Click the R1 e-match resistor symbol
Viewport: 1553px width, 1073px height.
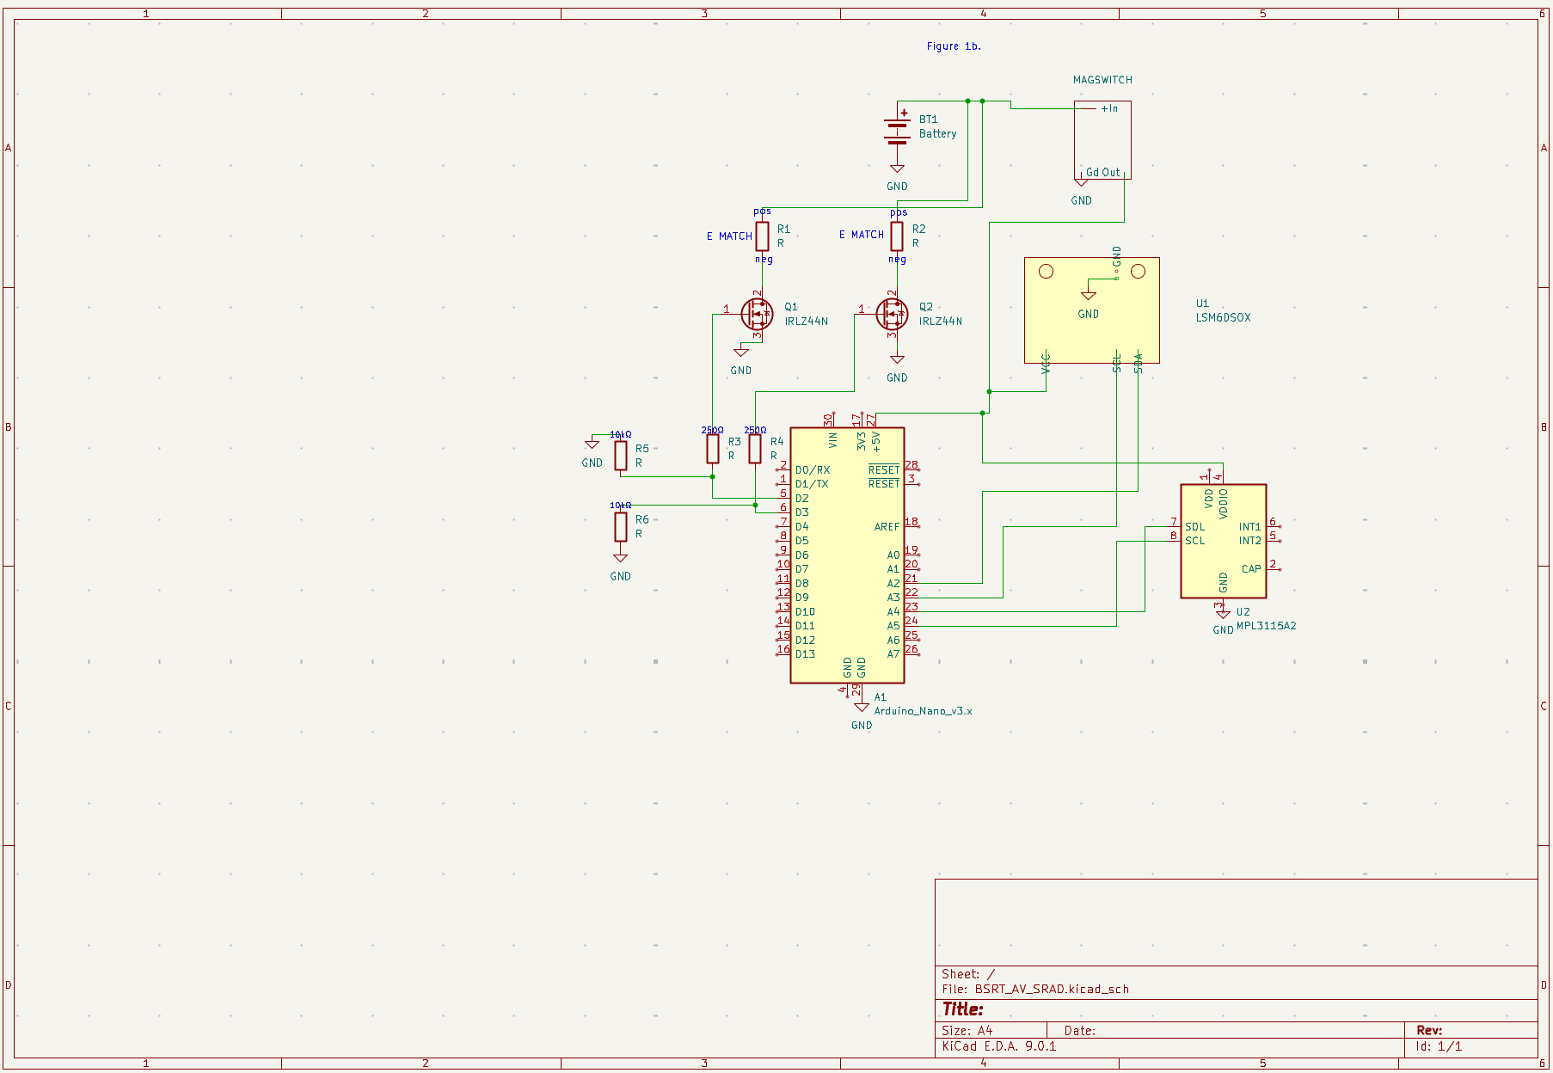click(762, 236)
